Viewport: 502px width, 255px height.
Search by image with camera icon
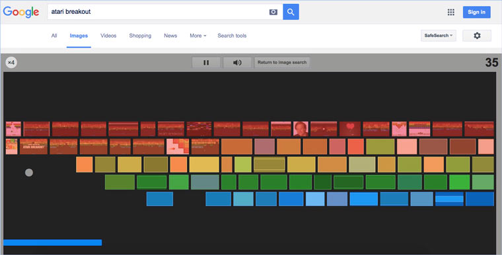[x=273, y=12]
